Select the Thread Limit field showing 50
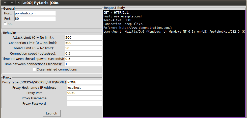The height and width of the screenshot is (118, 247). click(83, 48)
